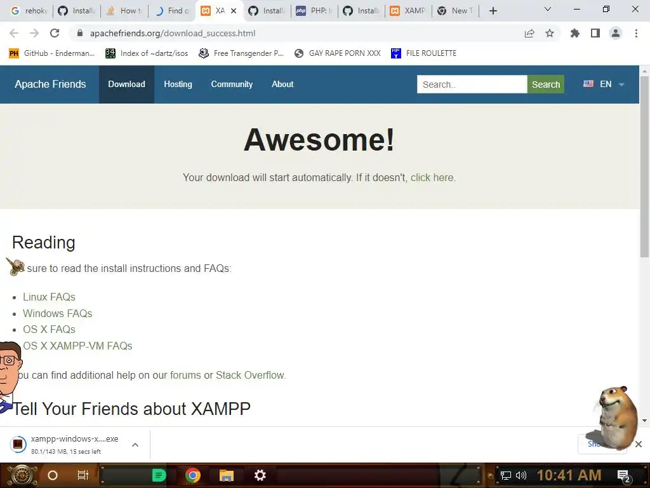
Task: Open the Stack Overflow link
Action: click(x=250, y=375)
